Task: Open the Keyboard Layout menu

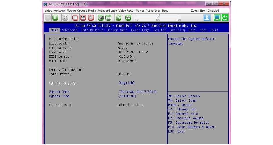Action: coord(107,11)
